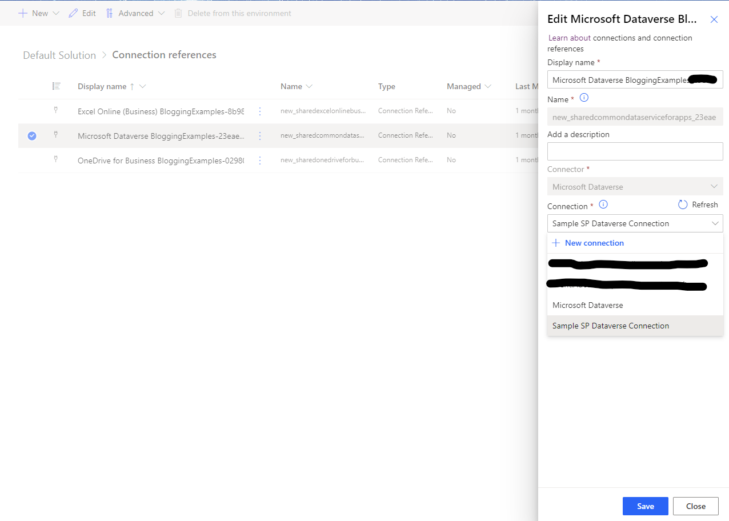The image size is (729, 521).
Task: Open Display name column chevron
Action: point(143,86)
